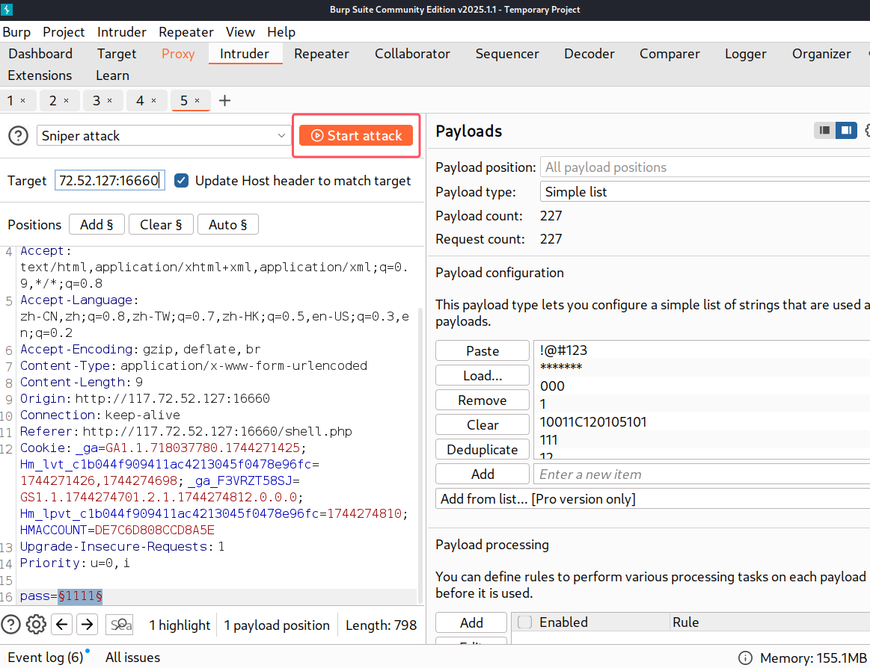Switch to the Sequencer tab
This screenshot has height=668, width=870.
click(507, 54)
